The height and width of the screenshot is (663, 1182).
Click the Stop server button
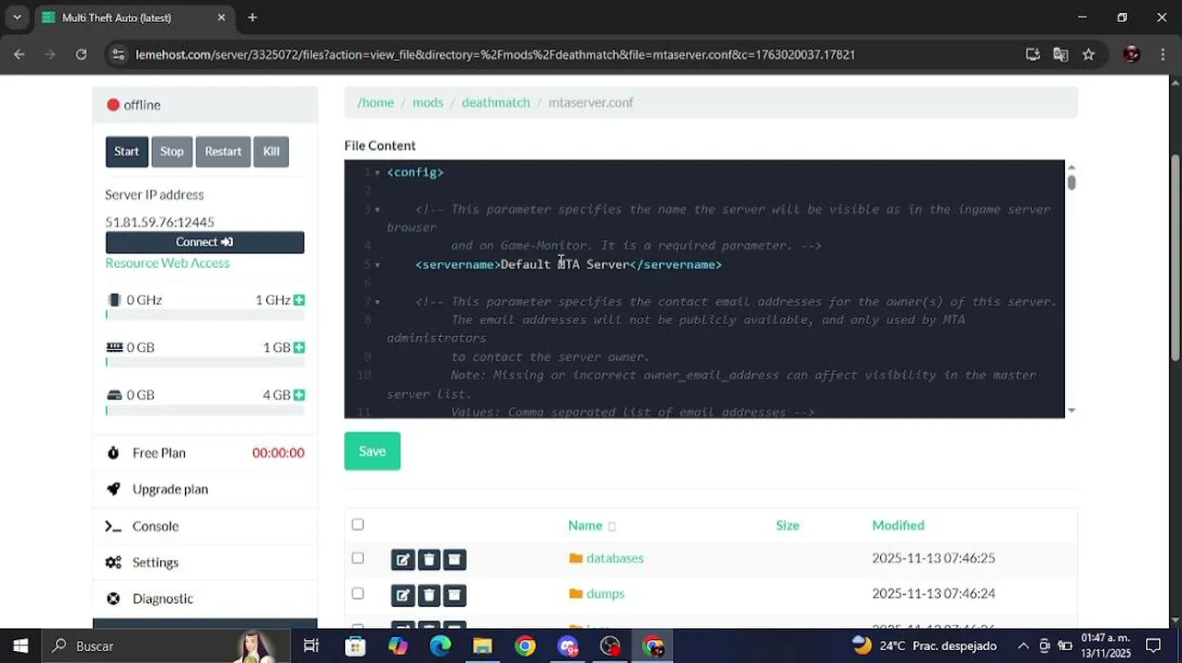coord(172,152)
